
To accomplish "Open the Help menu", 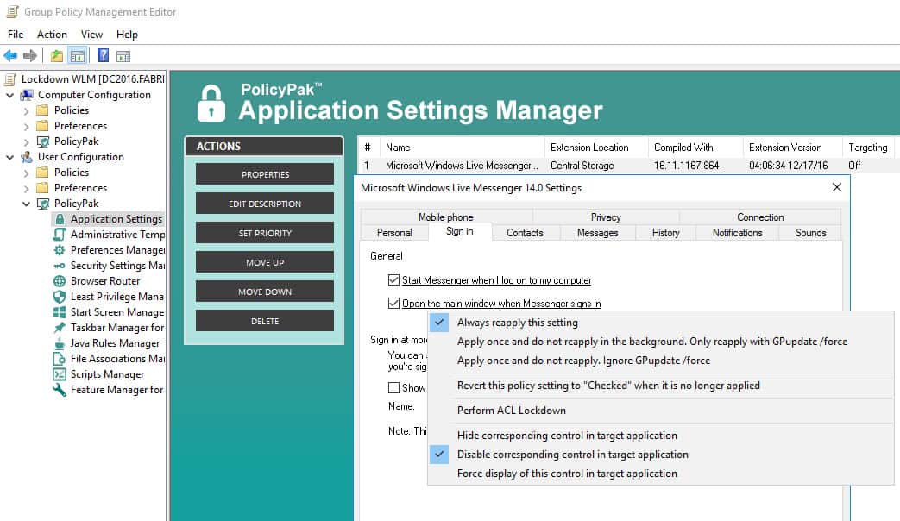I will pyautogui.click(x=127, y=35).
